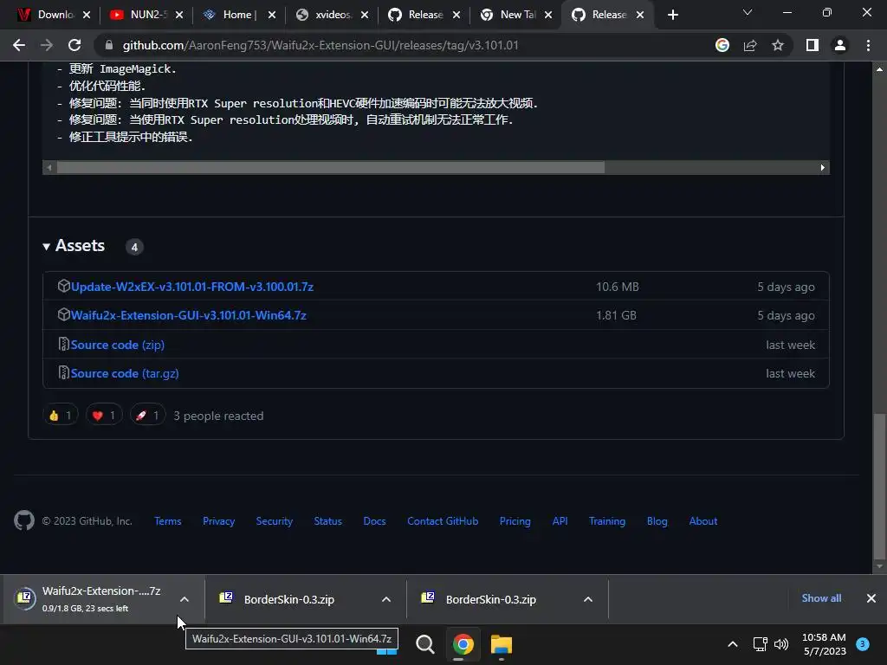This screenshot has height=665, width=887.
Task: Open the Blog footer link
Action: tap(657, 521)
